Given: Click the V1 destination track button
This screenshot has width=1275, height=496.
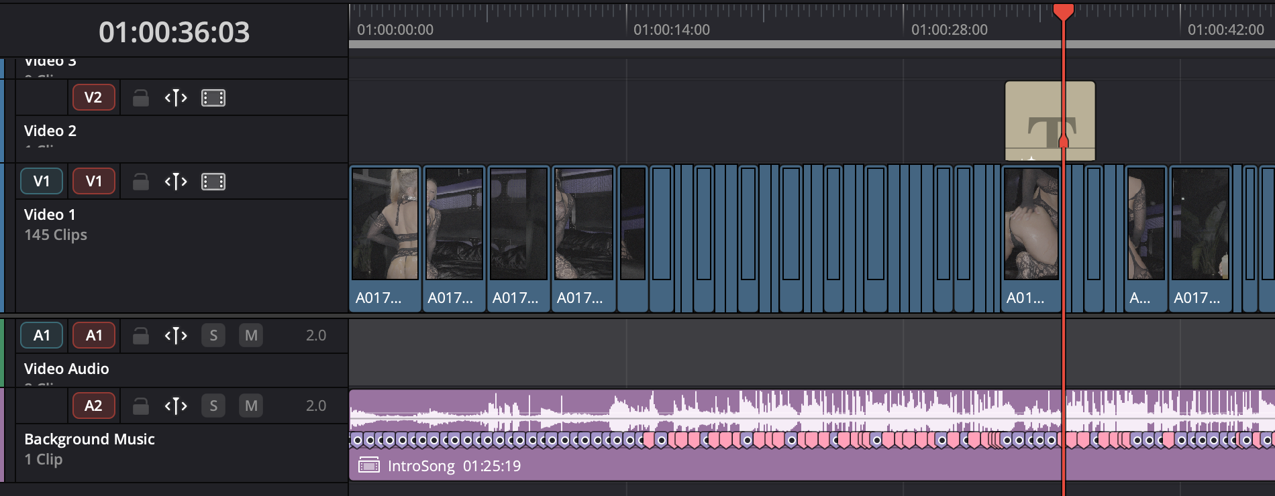Looking at the screenshot, I should [94, 181].
